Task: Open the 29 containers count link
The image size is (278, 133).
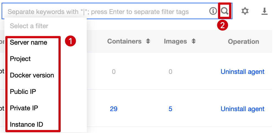Action: [114, 109]
